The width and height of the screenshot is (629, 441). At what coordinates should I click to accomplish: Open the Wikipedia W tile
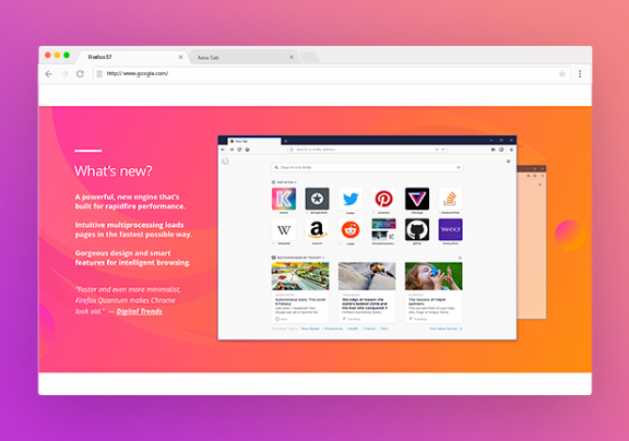pyautogui.click(x=284, y=230)
